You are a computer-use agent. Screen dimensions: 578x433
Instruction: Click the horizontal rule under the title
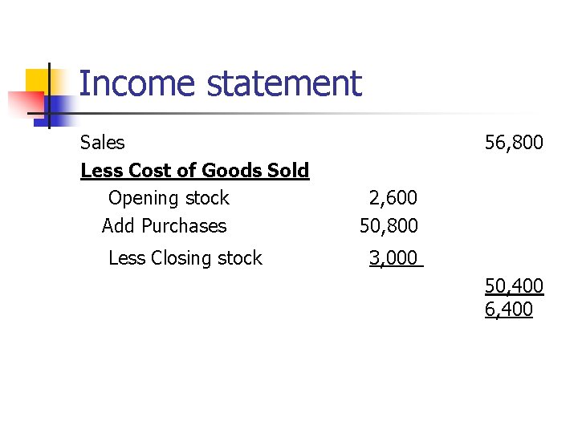click(x=321, y=114)
